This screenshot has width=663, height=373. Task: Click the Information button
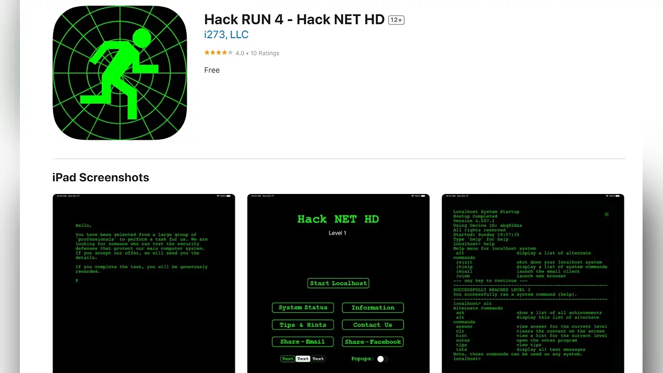[373, 308]
